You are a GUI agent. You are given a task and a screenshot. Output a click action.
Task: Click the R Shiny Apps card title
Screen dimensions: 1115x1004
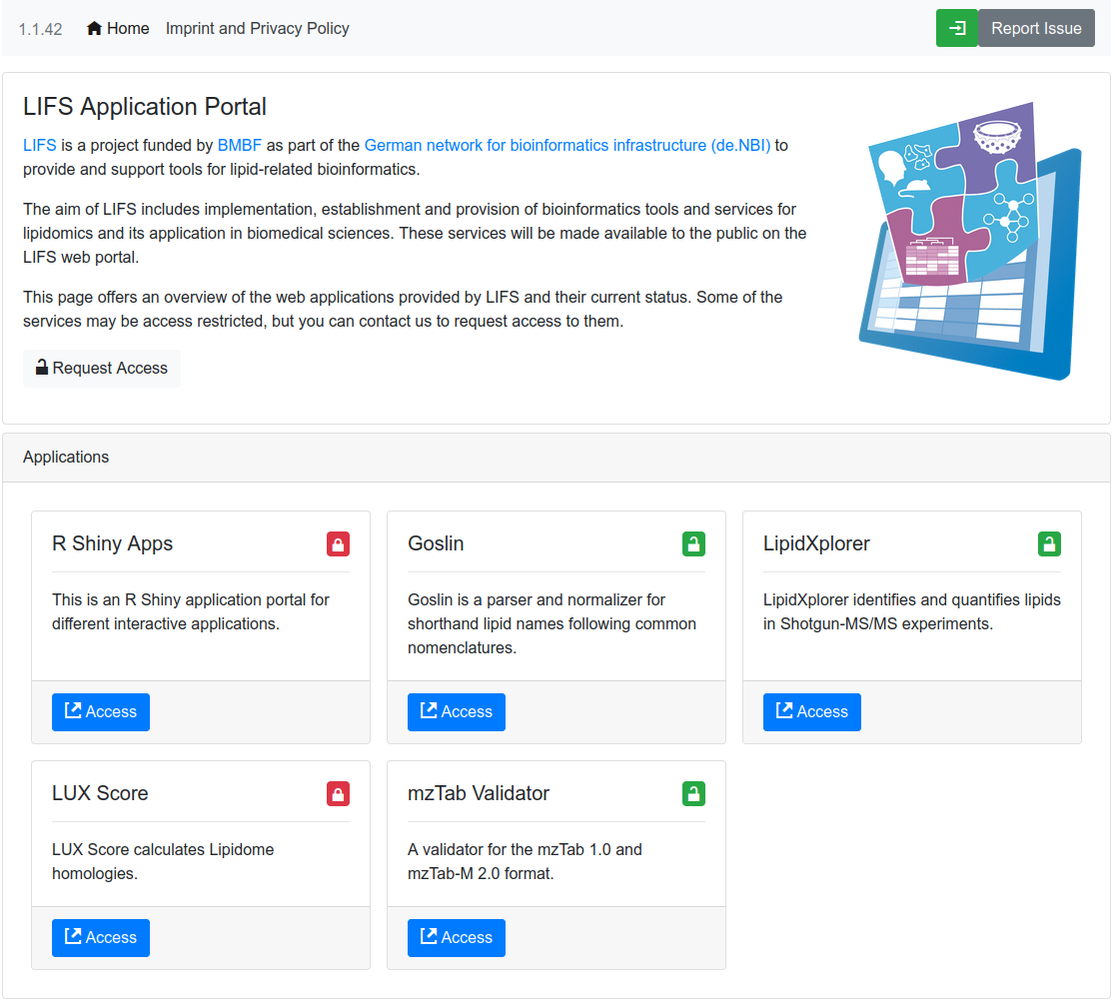[x=112, y=543]
